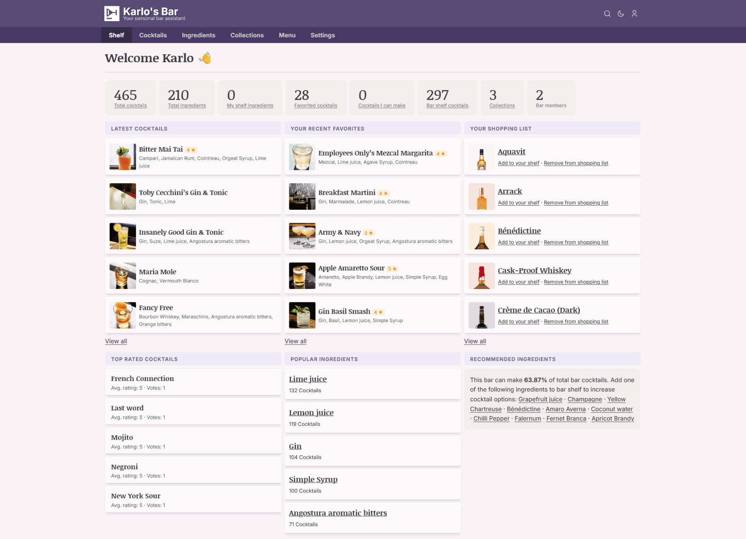Image resolution: width=746 pixels, height=539 pixels.
Task: Switch to the Collections tab
Action: [247, 35]
